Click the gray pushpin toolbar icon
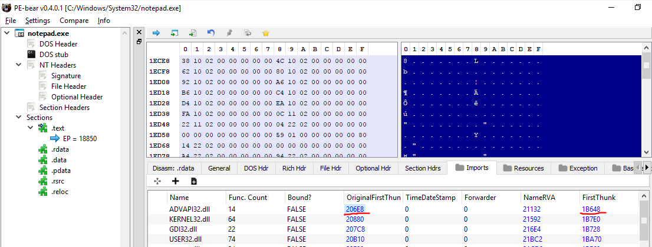The image size is (652, 247). (x=229, y=33)
